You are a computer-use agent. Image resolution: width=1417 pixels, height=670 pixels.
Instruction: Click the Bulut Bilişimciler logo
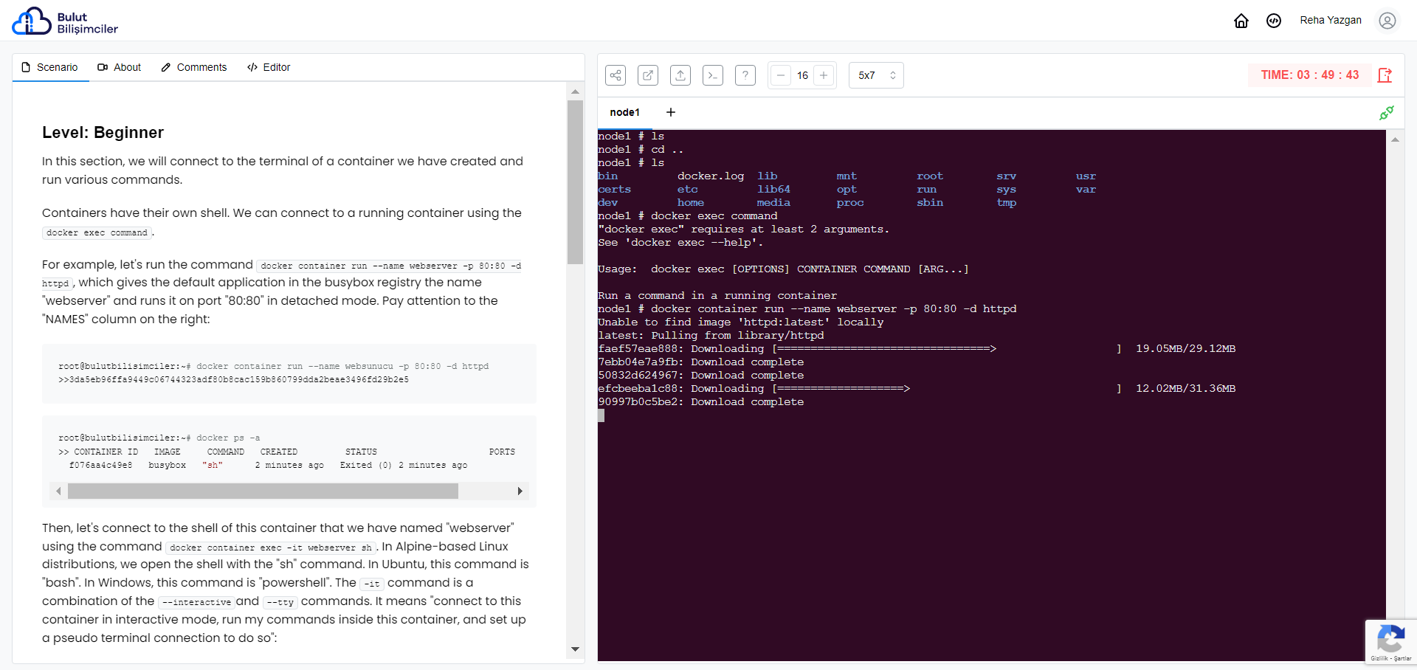65,21
